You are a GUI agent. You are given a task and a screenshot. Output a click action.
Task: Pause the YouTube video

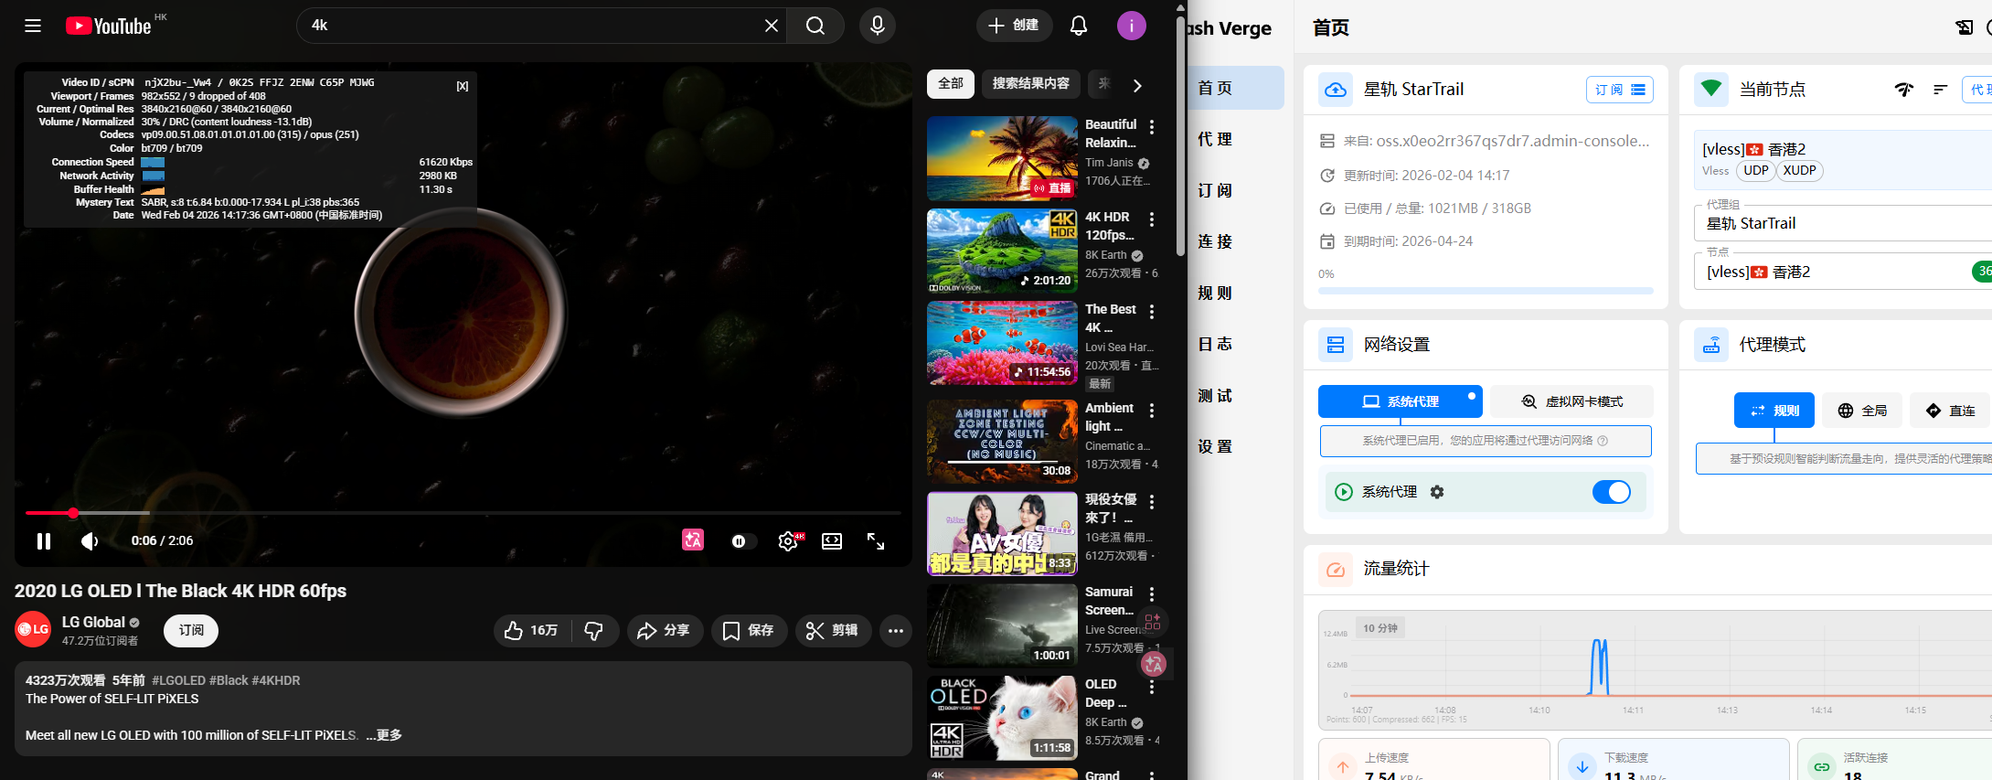tap(43, 541)
